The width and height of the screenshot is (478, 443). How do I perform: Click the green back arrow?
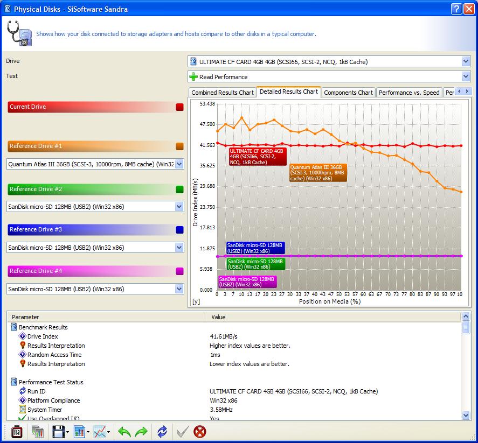[124, 432]
